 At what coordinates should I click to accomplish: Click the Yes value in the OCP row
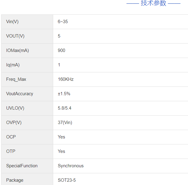[62, 137]
